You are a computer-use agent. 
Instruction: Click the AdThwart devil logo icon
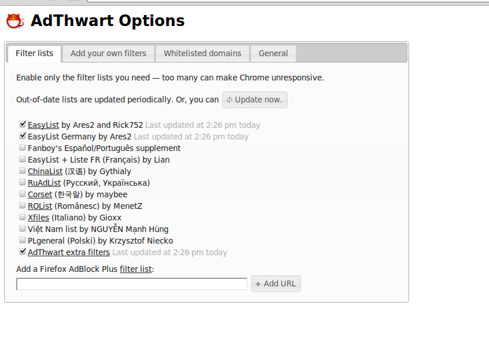[x=15, y=21]
